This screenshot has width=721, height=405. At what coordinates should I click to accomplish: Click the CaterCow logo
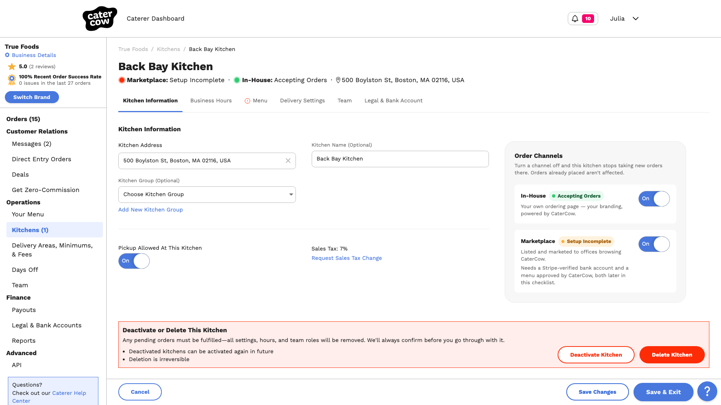point(100,18)
